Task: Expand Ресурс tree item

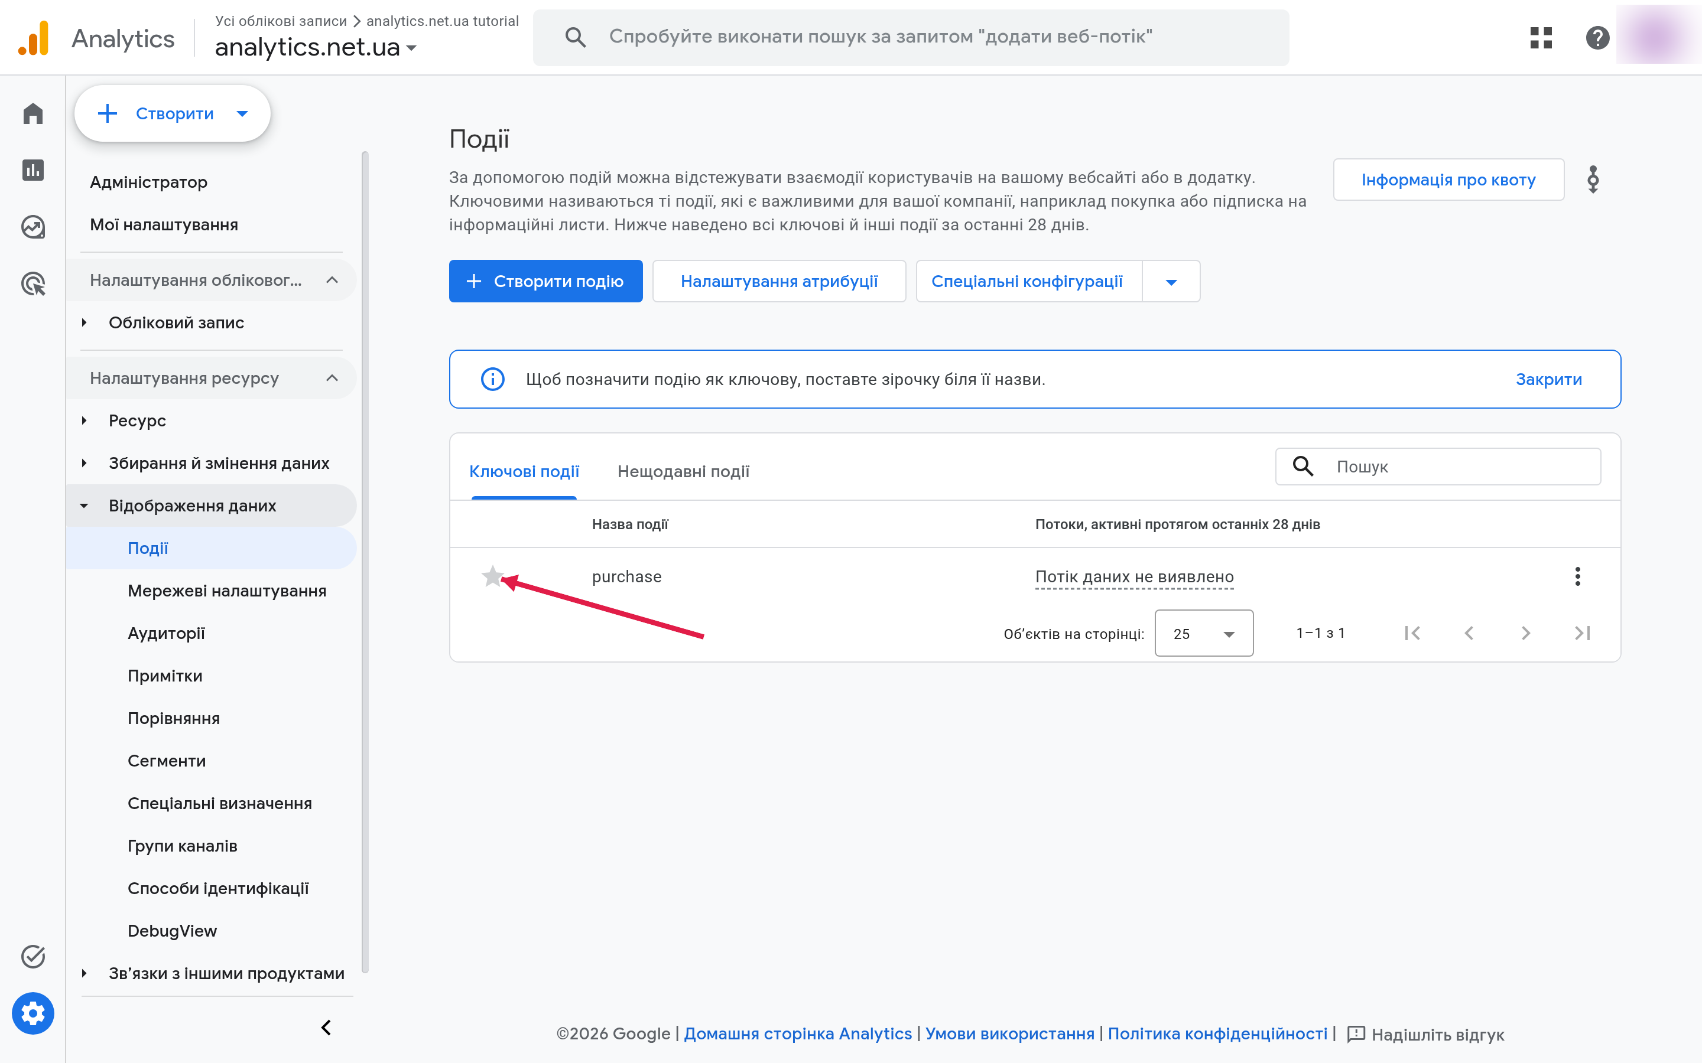Action: pyautogui.click(x=84, y=420)
